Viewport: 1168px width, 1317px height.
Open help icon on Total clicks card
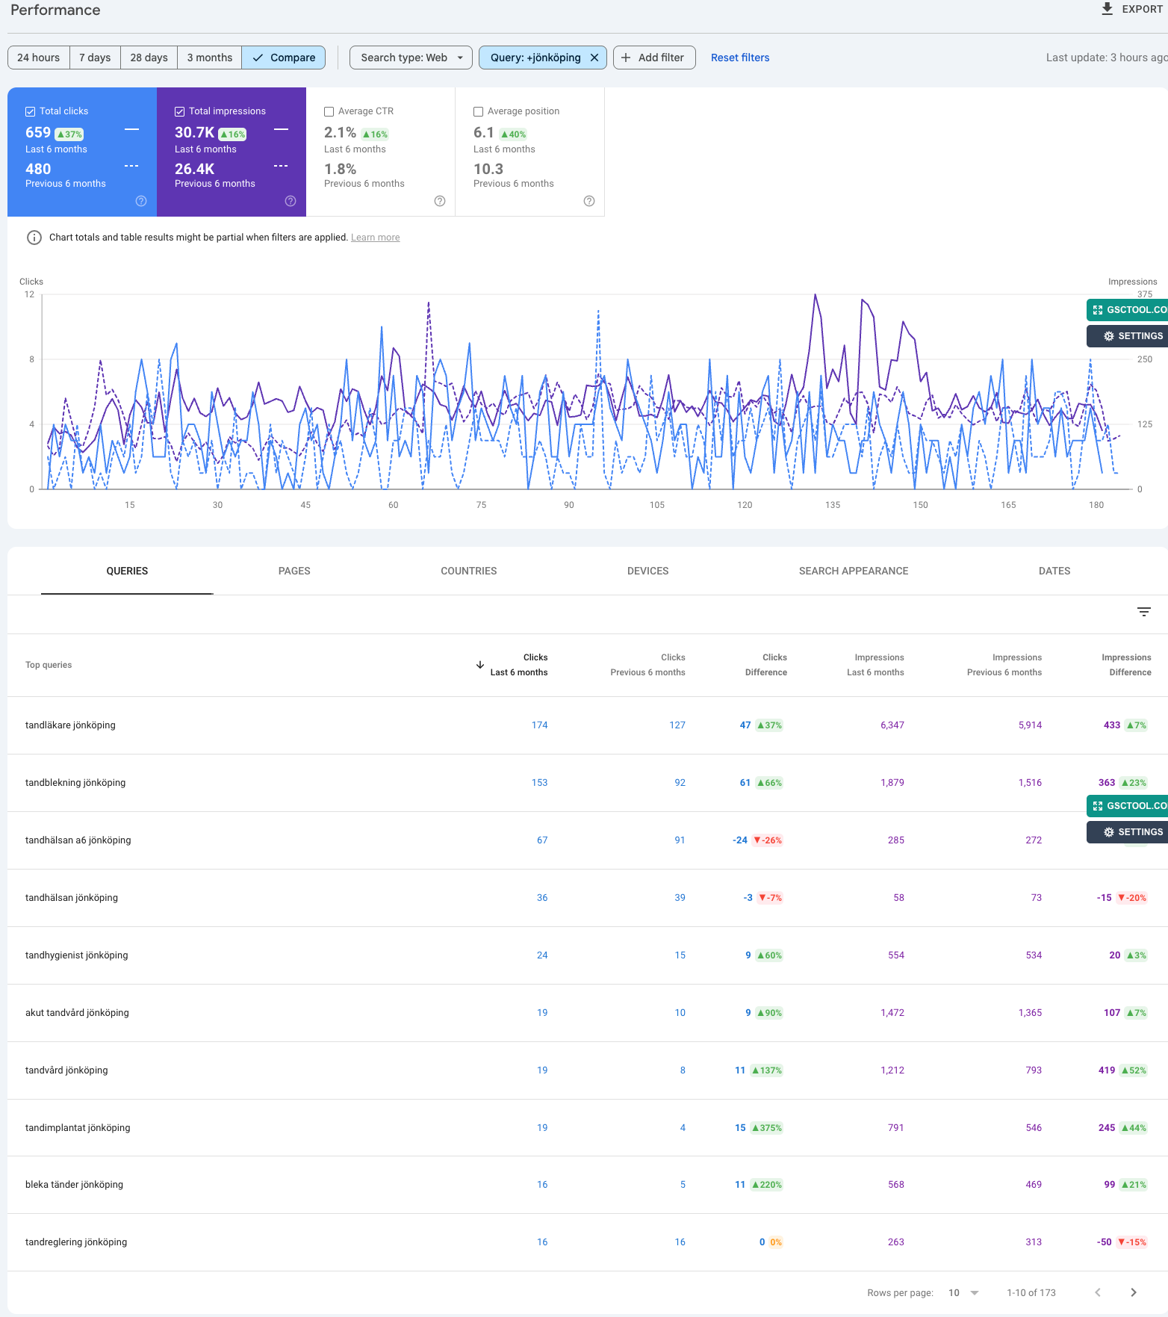tap(141, 201)
